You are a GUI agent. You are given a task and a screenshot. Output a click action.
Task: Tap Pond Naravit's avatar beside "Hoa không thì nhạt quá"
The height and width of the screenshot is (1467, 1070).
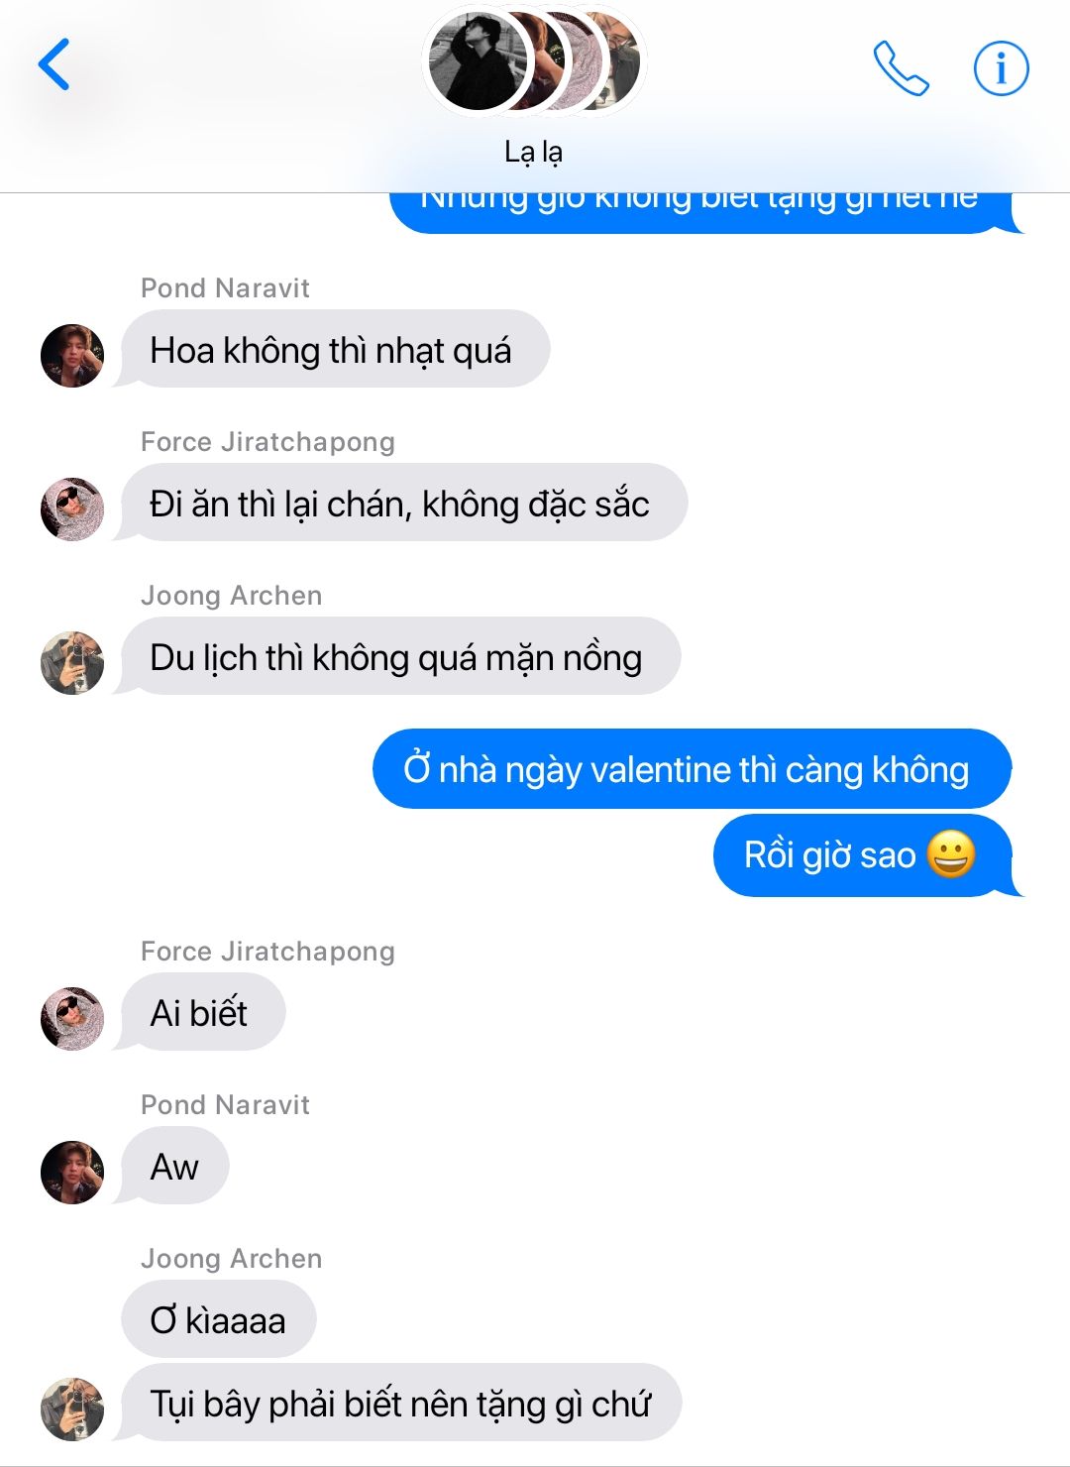[x=72, y=355]
